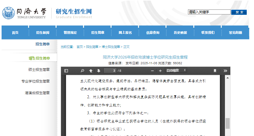This screenshot has height=136, width=254.
Task: Zoom out the PDF with minus
Action: (152, 71)
